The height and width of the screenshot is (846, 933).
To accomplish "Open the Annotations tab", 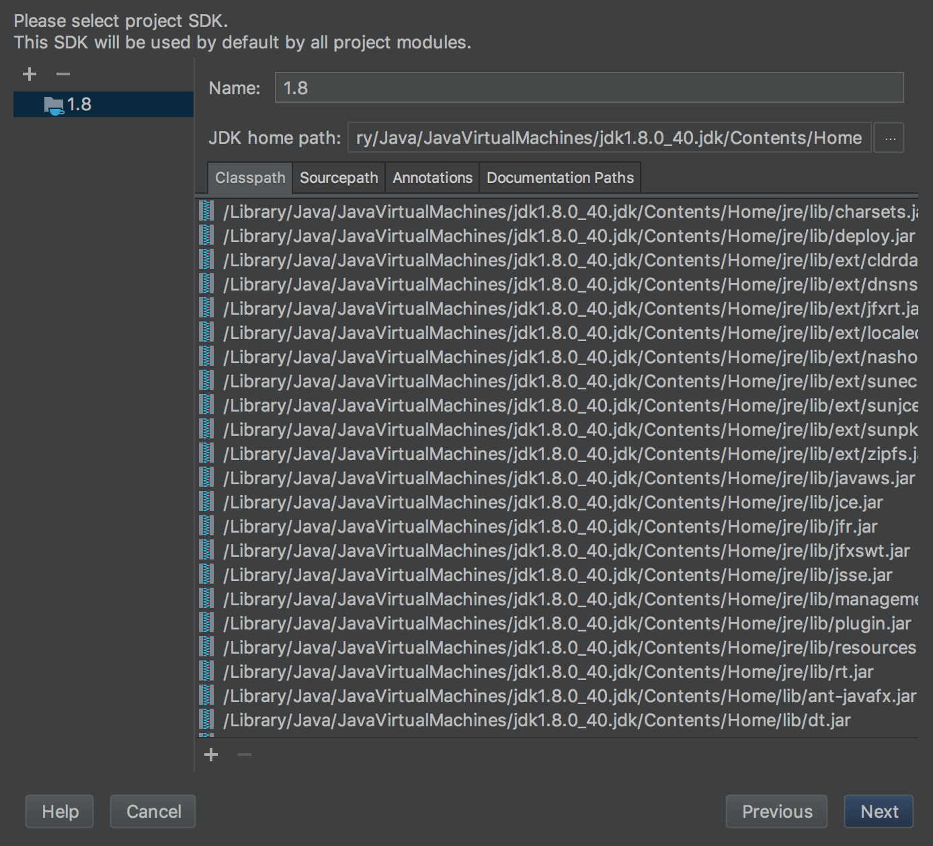I will coord(432,177).
